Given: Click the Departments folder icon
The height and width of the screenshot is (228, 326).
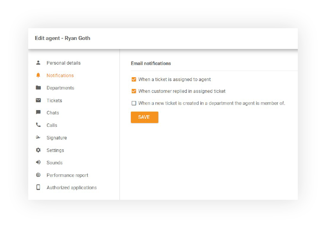Looking at the screenshot, I should (x=38, y=88).
